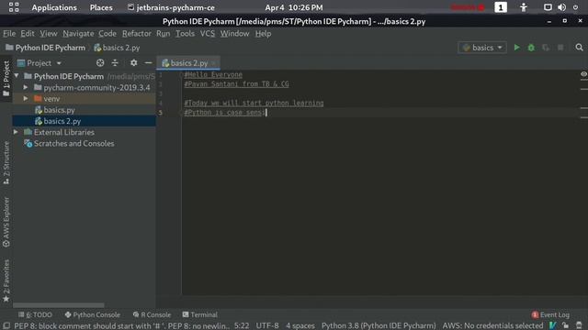This screenshot has height=330, width=588.
Task: Open the Run menu
Action: (164, 33)
